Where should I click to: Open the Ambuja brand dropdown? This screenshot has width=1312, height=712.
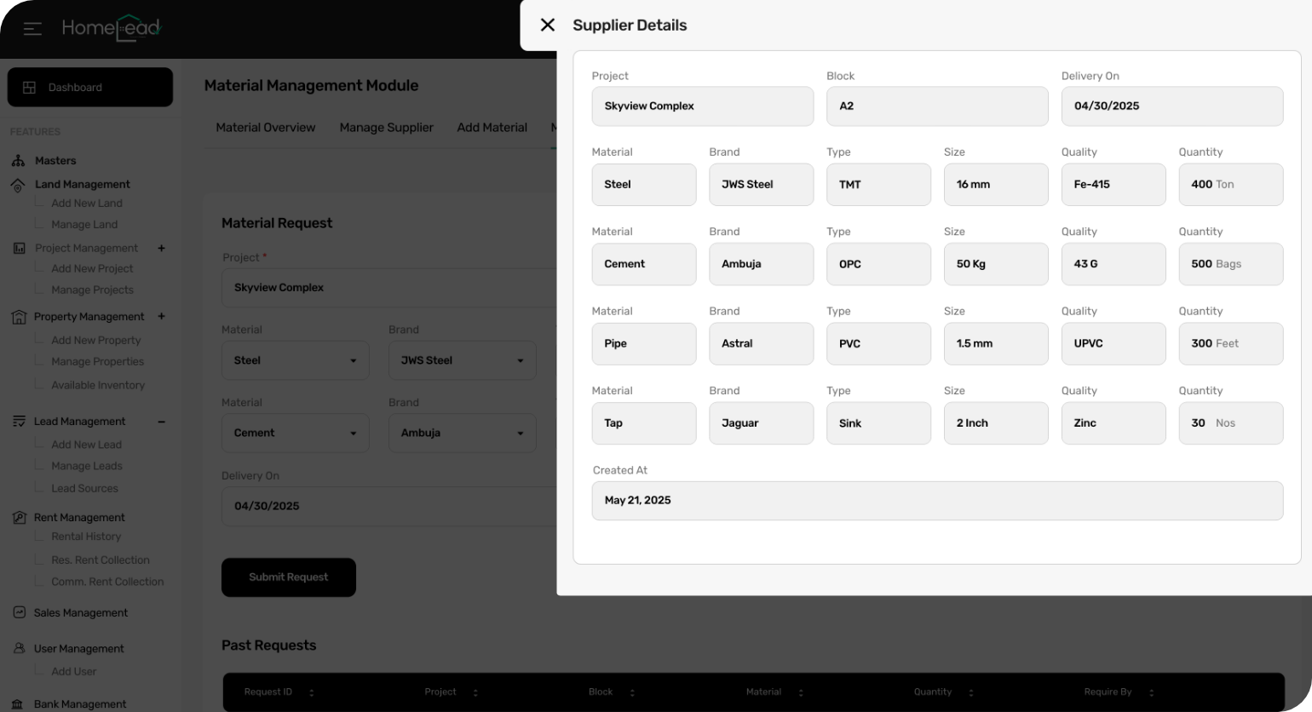(x=463, y=433)
